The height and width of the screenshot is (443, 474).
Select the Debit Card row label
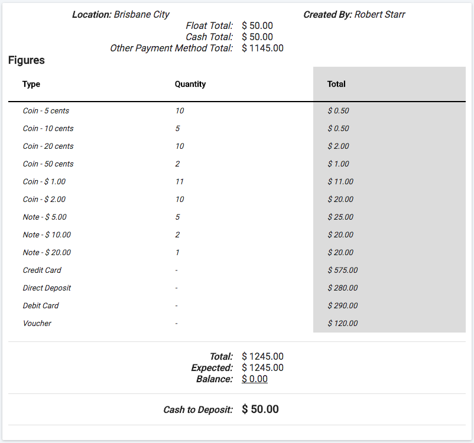[41, 306]
